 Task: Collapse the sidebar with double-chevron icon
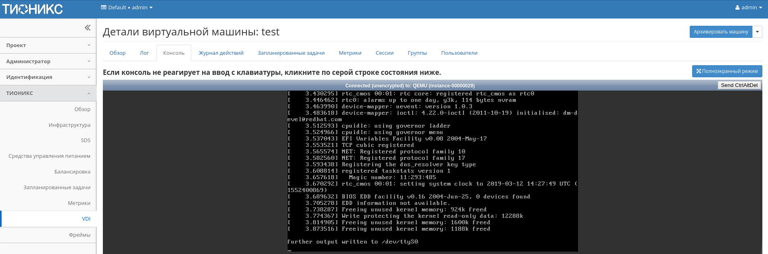(88, 28)
